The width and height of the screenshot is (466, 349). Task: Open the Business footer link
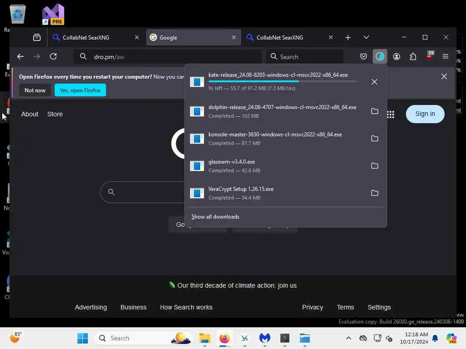pyautogui.click(x=133, y=308)
